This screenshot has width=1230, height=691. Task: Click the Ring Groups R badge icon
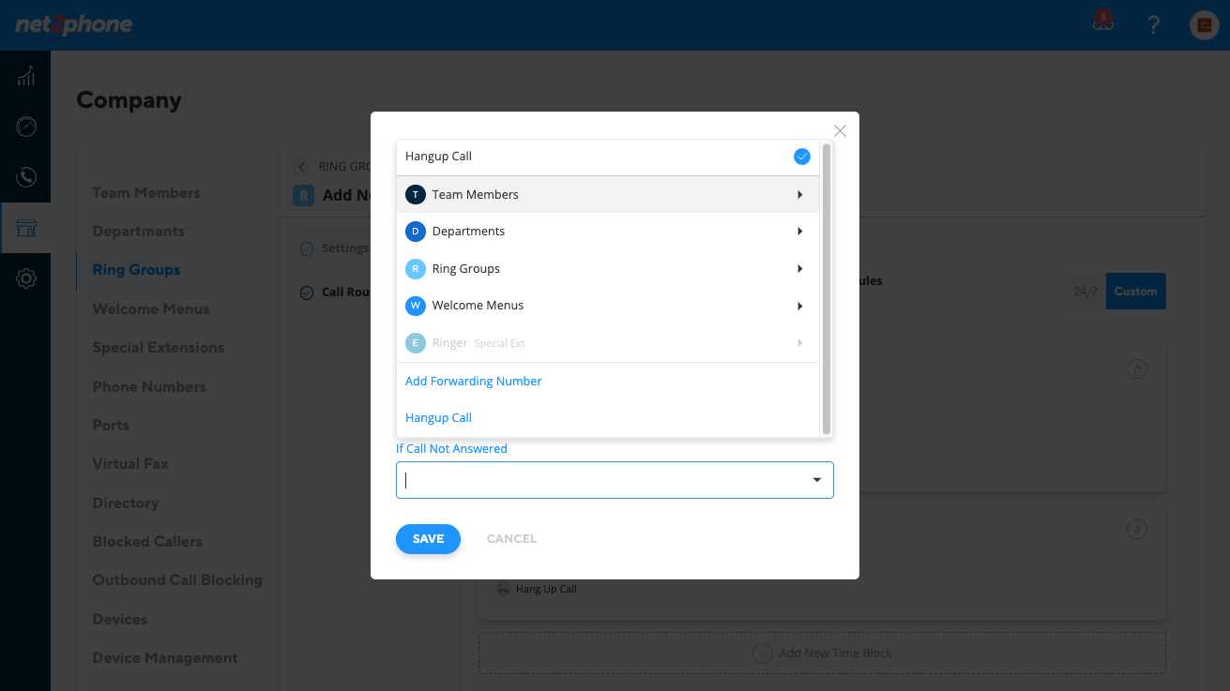click(x=415, y=268)
